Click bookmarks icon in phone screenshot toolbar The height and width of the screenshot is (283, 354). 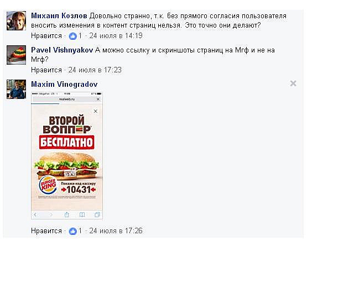coord(82,214)
